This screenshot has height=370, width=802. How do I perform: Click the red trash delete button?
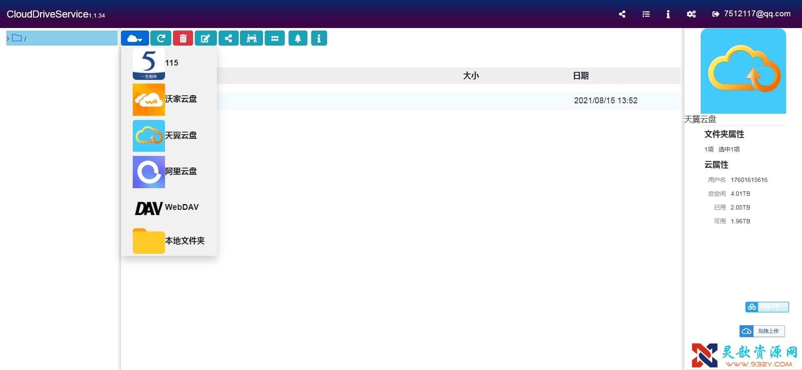(183, 38)
